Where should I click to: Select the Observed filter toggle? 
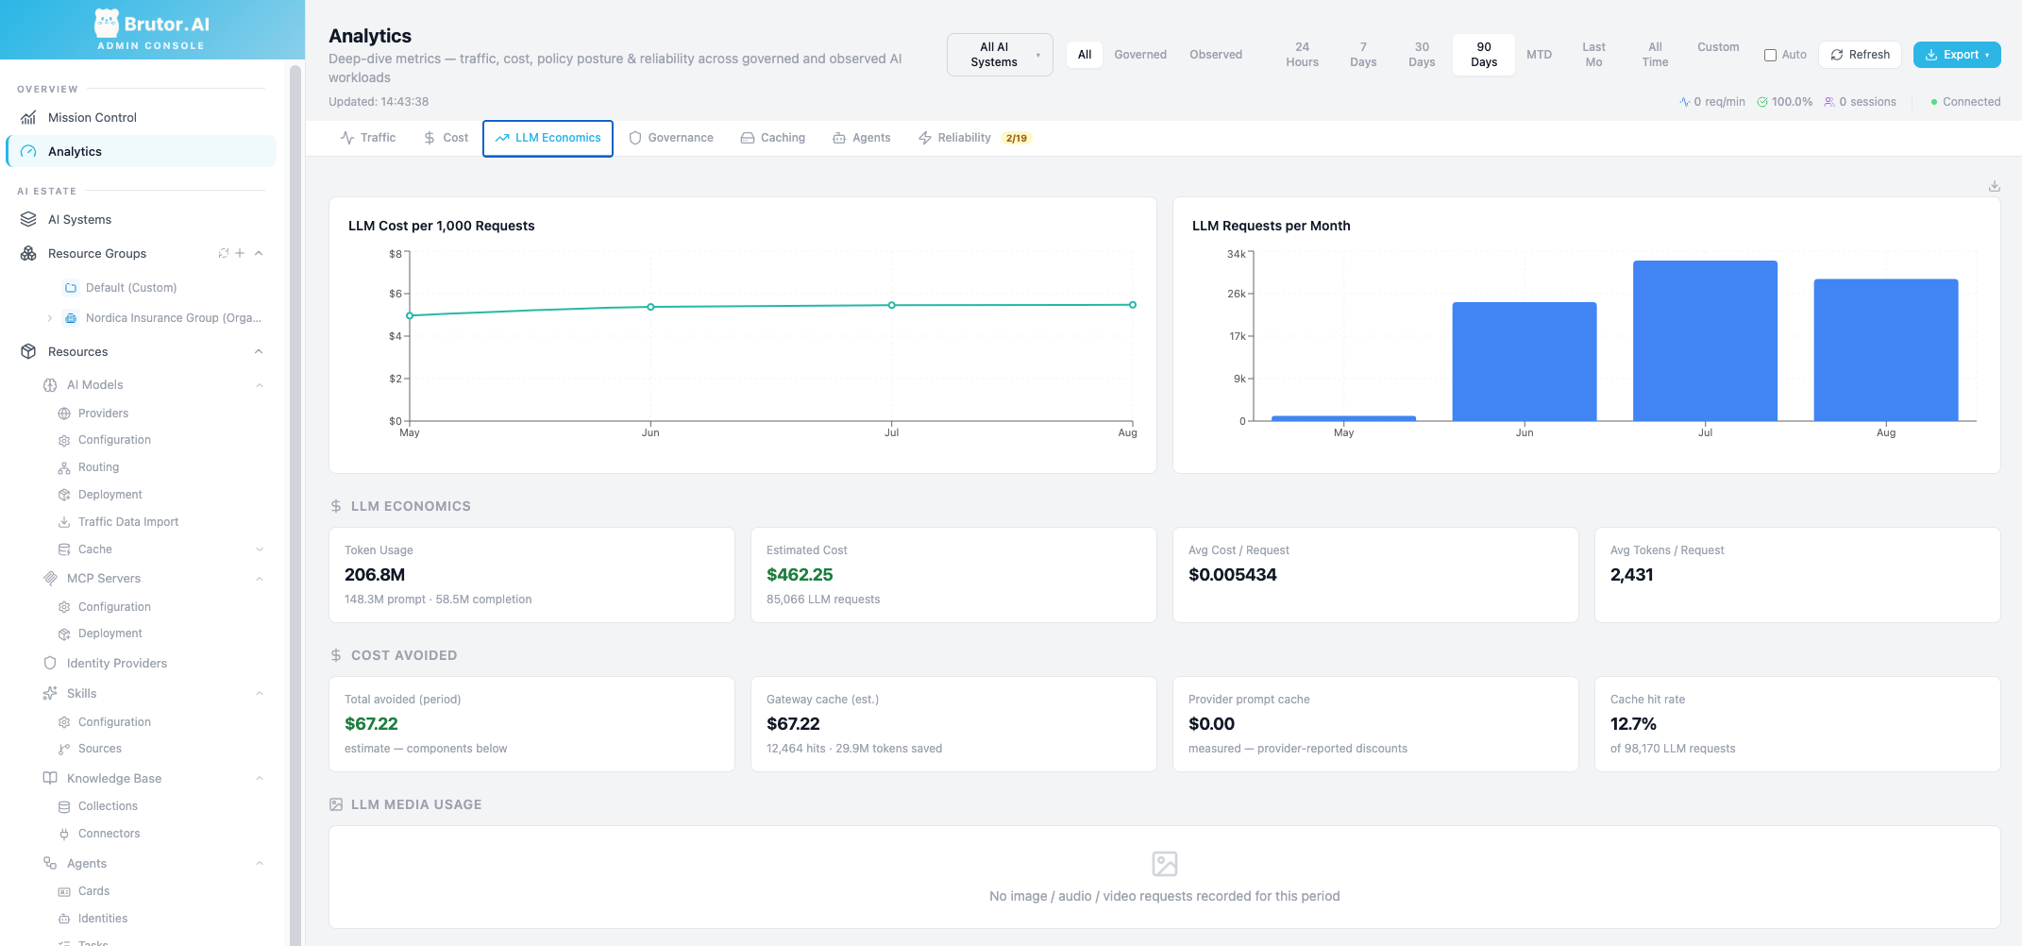click(x=1216, y=55)
